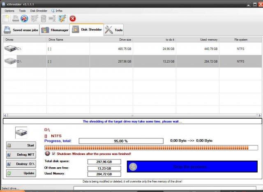263x192 pixels.
Task: Click the orange shredding progress bar
Action: pyautogui.click(x=151, y=148)
